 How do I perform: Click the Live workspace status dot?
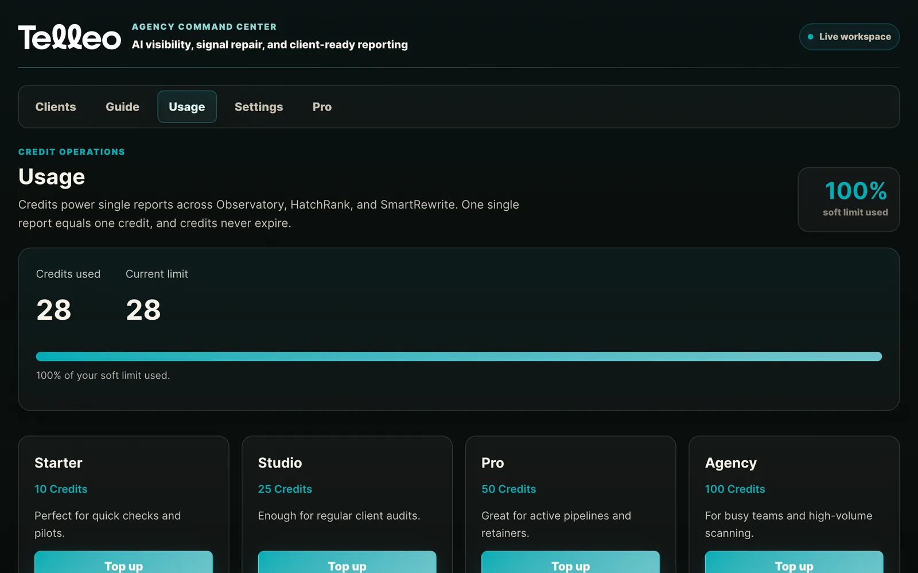(x=810, y=37)
